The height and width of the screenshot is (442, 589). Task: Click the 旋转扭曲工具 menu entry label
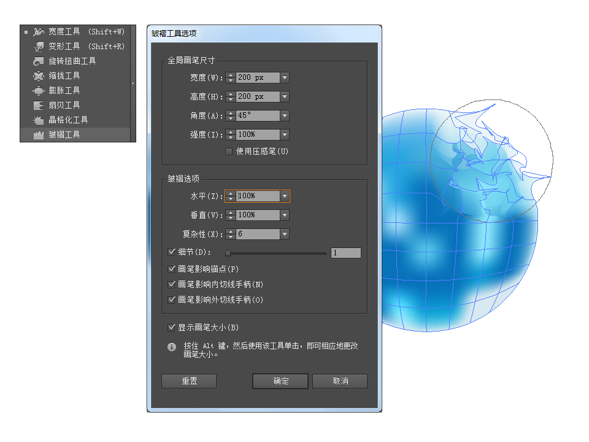point(72,61)
